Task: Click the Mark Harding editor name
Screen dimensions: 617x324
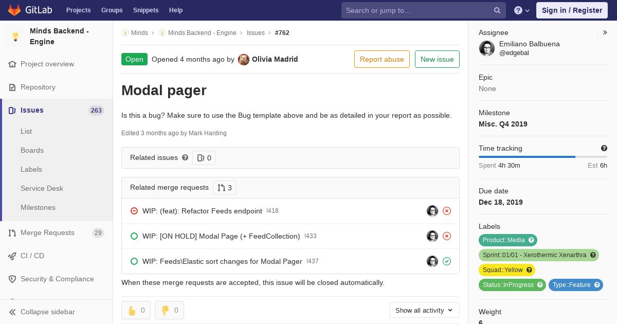Action: click(208, 133)
